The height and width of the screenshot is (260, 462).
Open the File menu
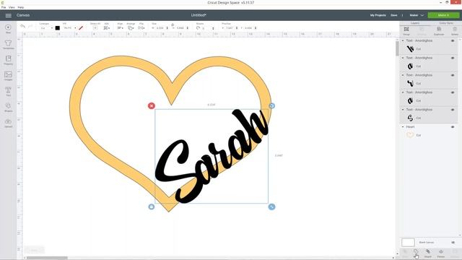click(x=4, y=7)
